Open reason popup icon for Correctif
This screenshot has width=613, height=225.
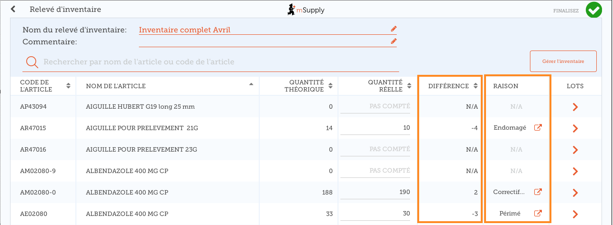pos(538,192)
